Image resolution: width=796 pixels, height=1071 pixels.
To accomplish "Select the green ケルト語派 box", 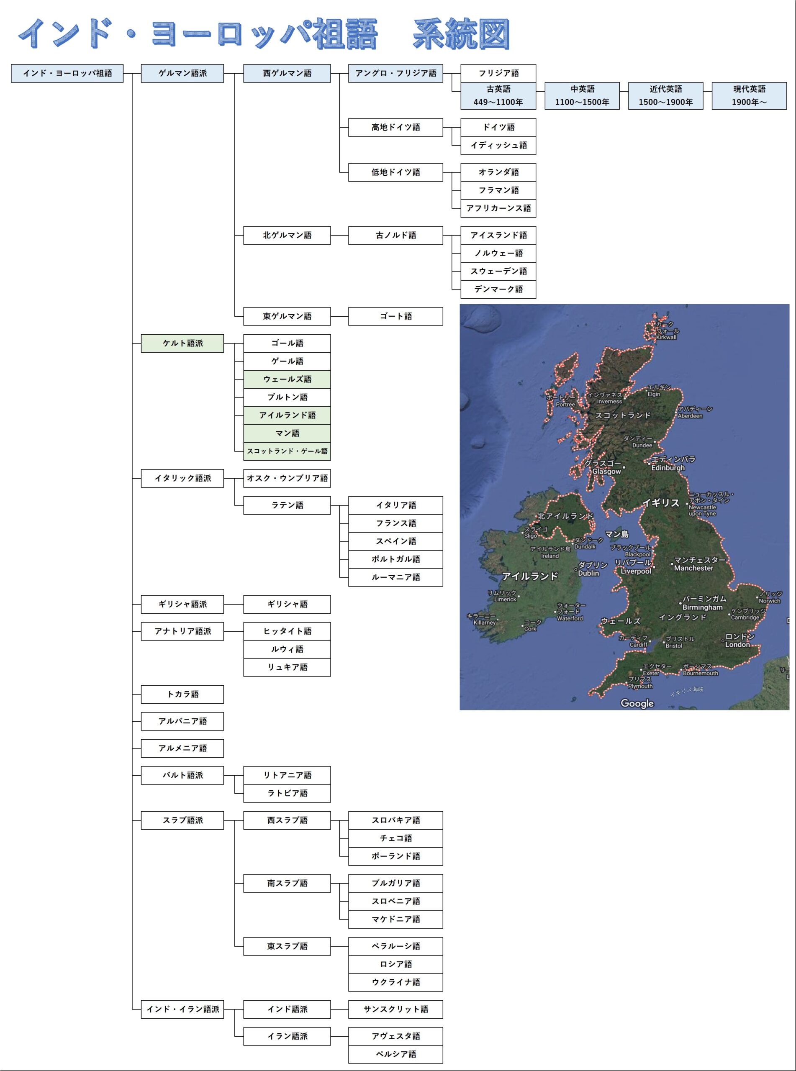I will [182, 343].
